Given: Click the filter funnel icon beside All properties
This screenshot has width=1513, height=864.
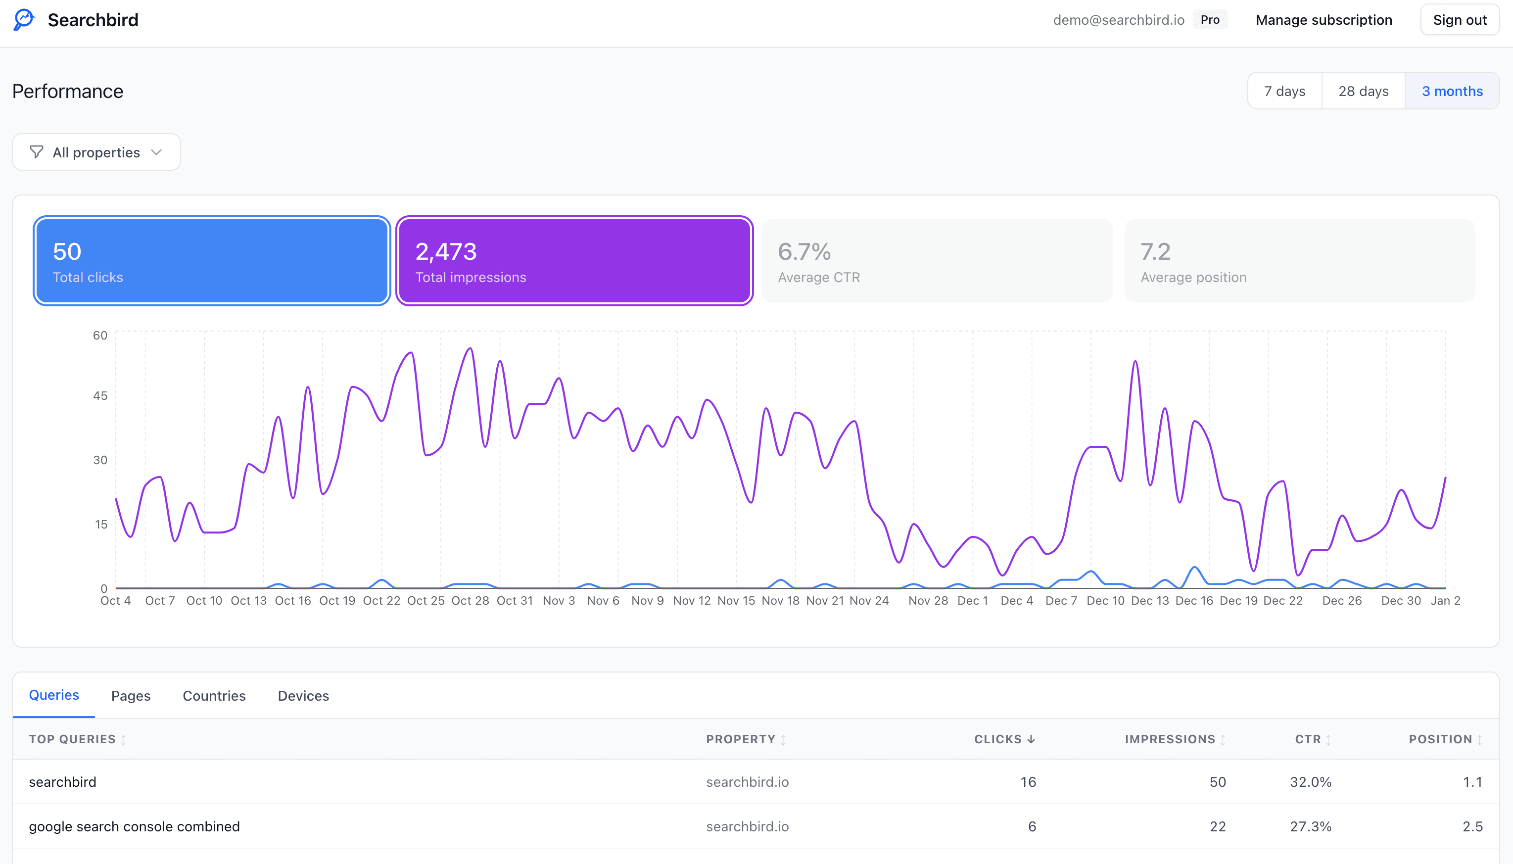Looking at the screenshot, I should 37,152.
